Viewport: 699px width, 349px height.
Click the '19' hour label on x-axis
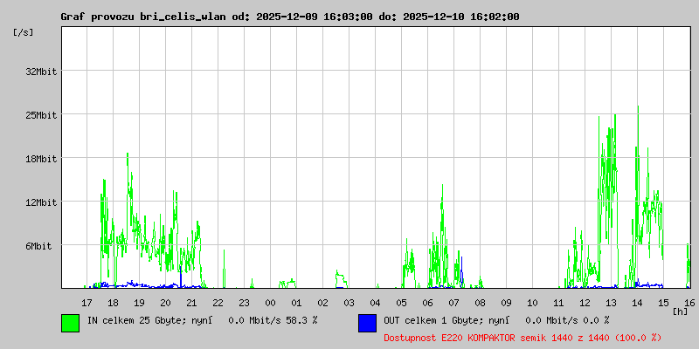tap(140, 303)
